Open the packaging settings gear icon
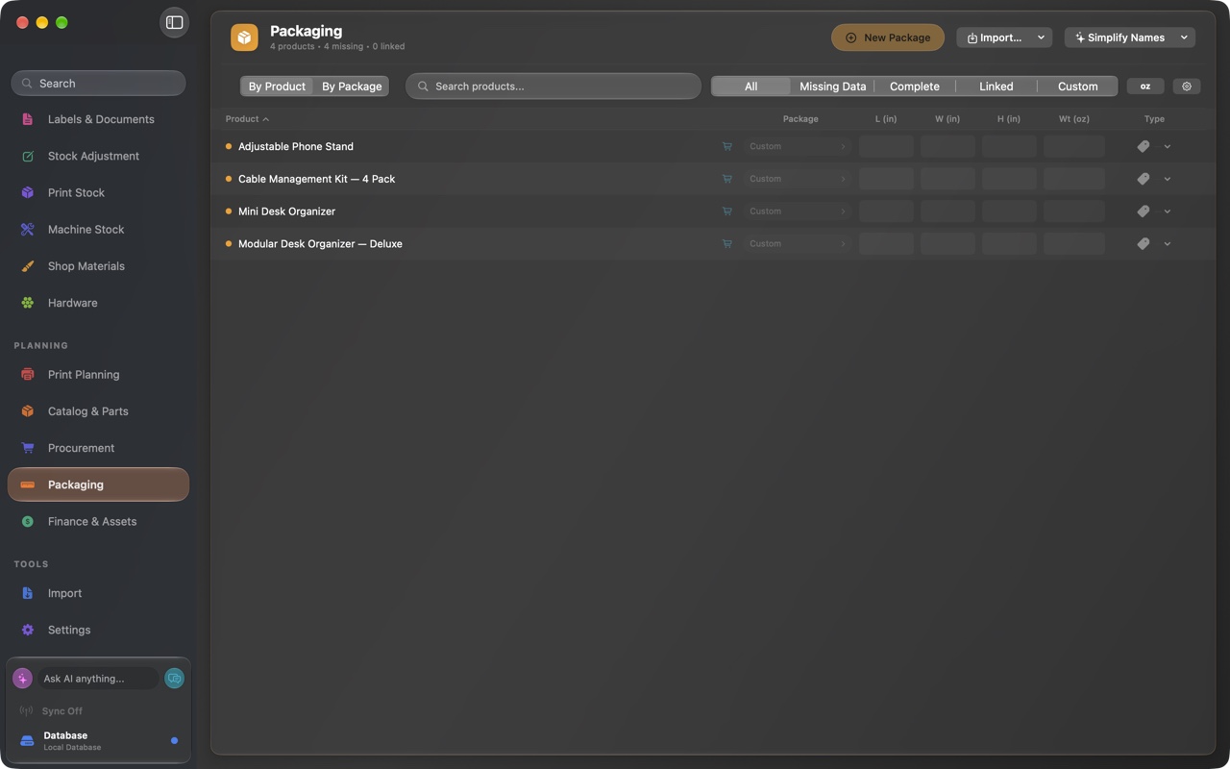 (1187, 87)
